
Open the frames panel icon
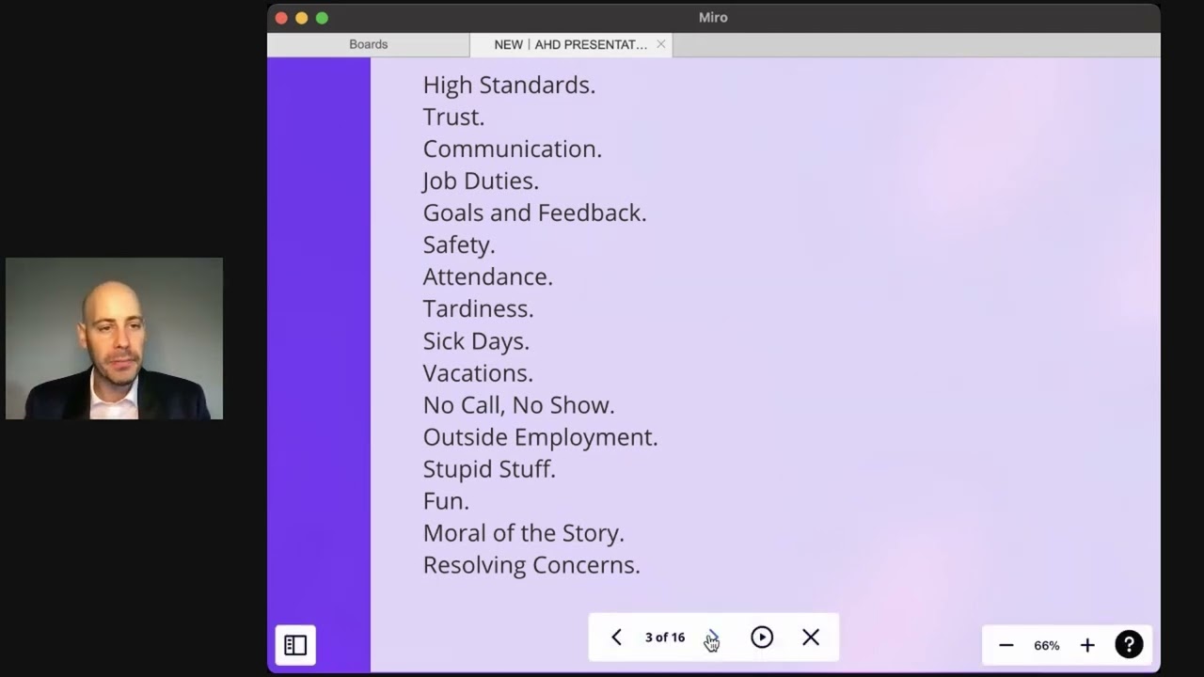coord(295,645)
